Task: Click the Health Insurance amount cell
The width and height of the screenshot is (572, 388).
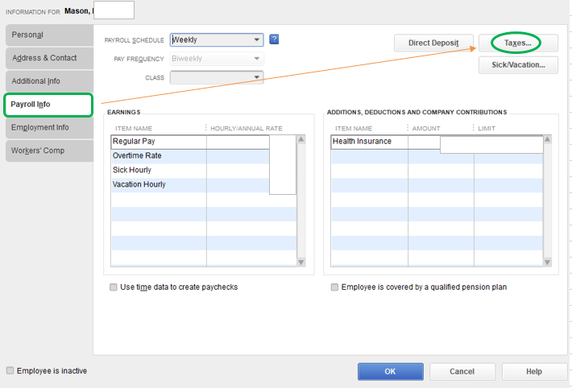Action: tap(424, 142)
